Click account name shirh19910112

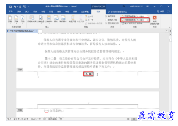pyautogui.click(x=136, y=6)
